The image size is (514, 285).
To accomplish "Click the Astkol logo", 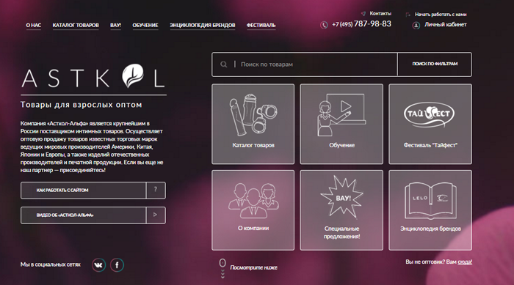I will [93, 76].
